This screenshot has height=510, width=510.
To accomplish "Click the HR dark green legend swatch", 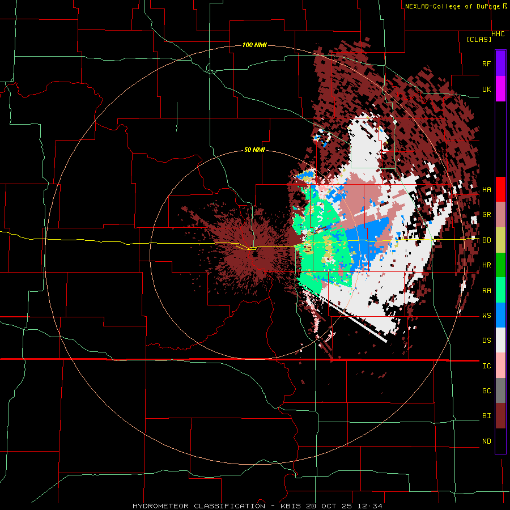I will pyautogui.click(x=500, y=265).
